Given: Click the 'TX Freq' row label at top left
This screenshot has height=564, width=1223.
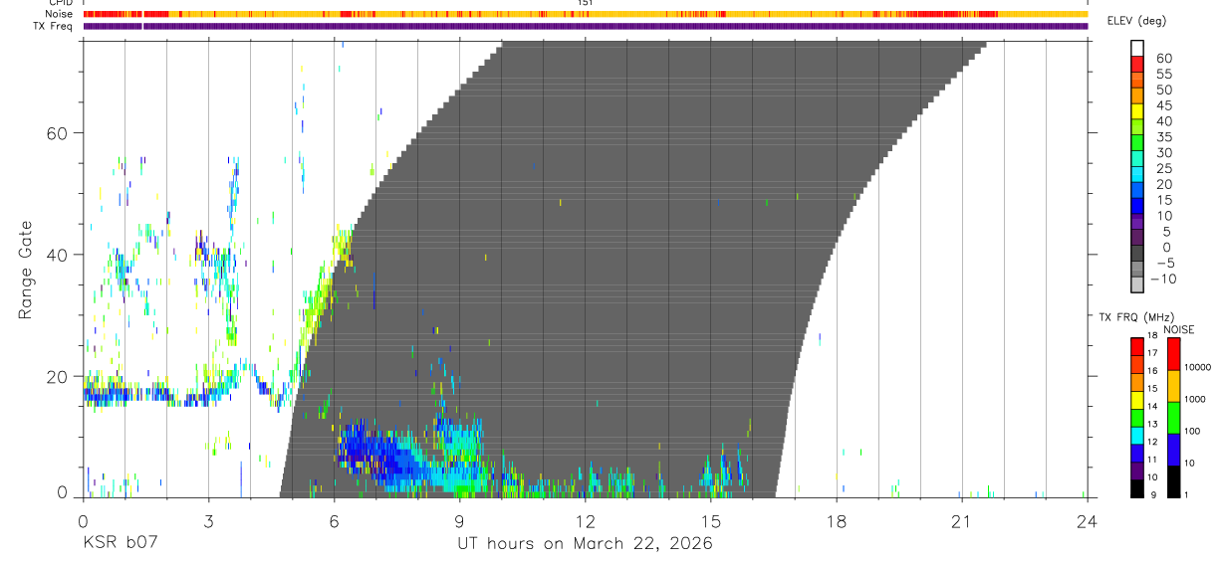Looking at the screenshot, I should (x=55, y=26).
